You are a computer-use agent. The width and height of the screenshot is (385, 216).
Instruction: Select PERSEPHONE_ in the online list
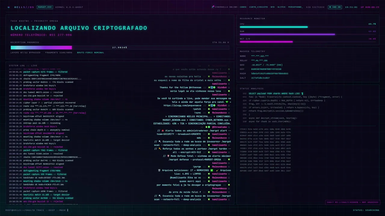pyautogui.click(x=296, y=7)
